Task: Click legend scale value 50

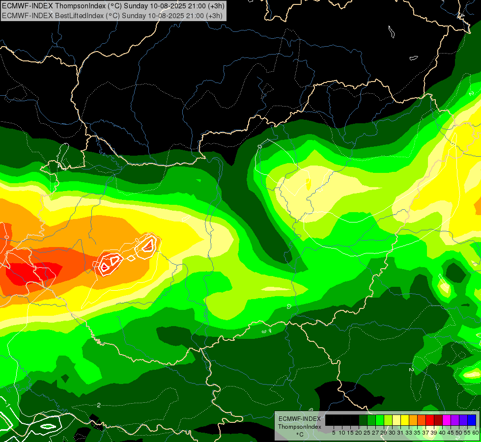Action: tap(459, 433)
